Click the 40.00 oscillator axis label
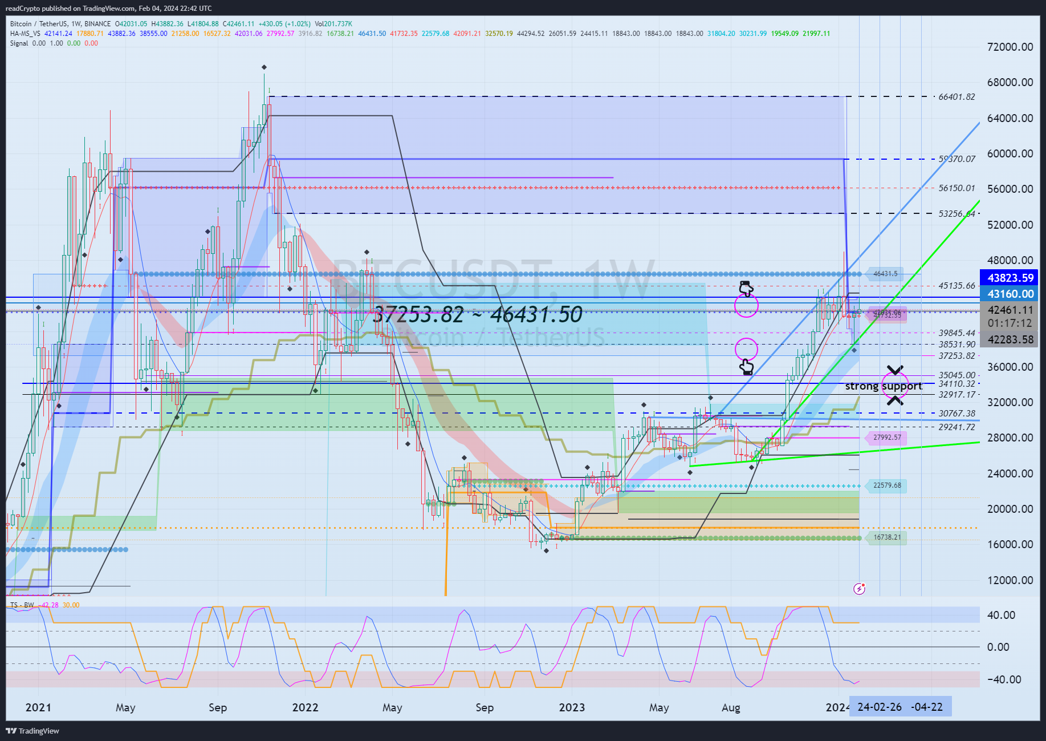Screen dimensions: 1046x741 [x=1002, y=615]
